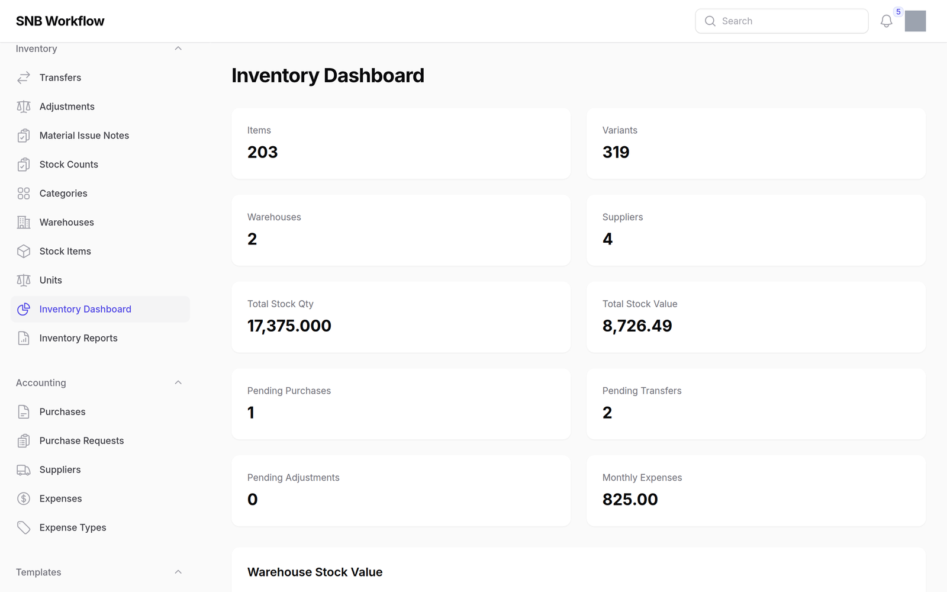The height and width of the screenshot is (592, 947).
Task: Click the Monthly Expenses 825.00 value
Action: pyautogui.click(x=630, y=500)
